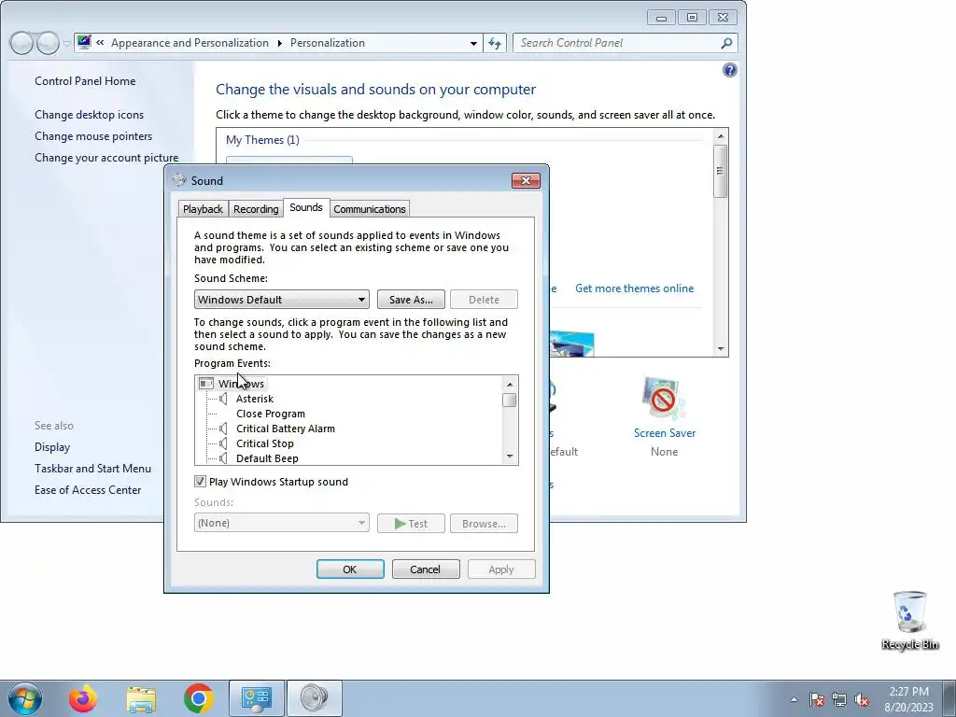
Task: Click the Screen Saver link text
Action: [x=665, y=433]
